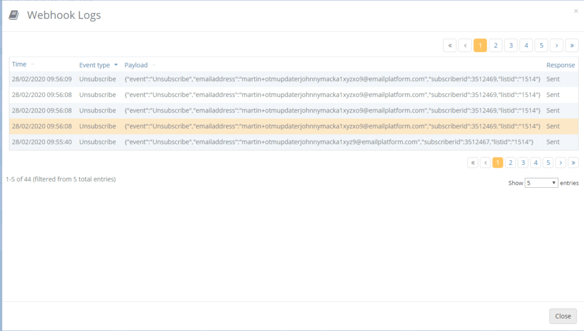Click Unsubscribe in the highlighted orange row
This screenshot has width=584, height=331.
point(98,126)
